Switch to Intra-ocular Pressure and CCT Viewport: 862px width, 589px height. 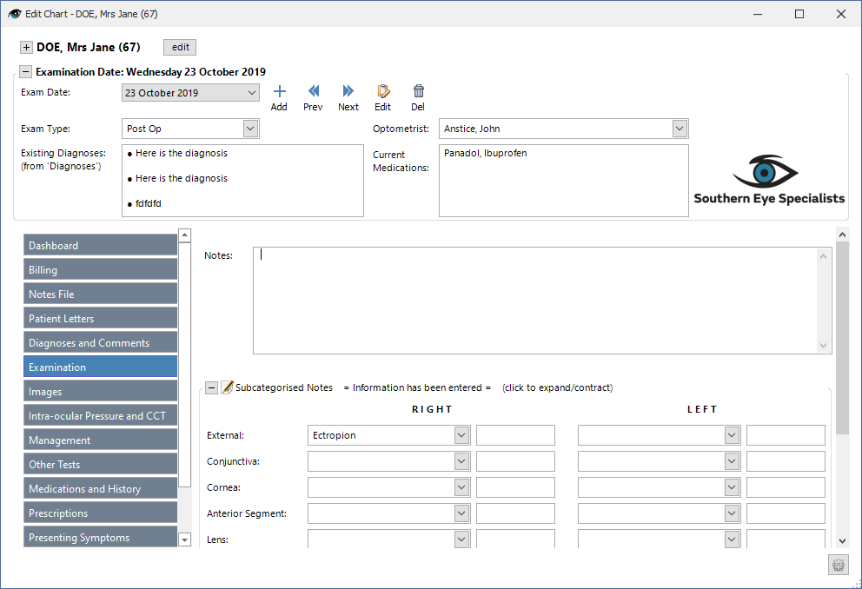(100, 416)
